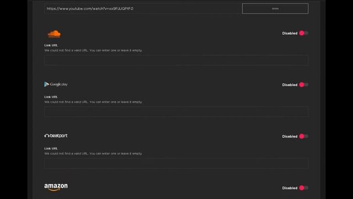Click Beatport's "We could not find a valid URL" text

(x=93, y=154)
